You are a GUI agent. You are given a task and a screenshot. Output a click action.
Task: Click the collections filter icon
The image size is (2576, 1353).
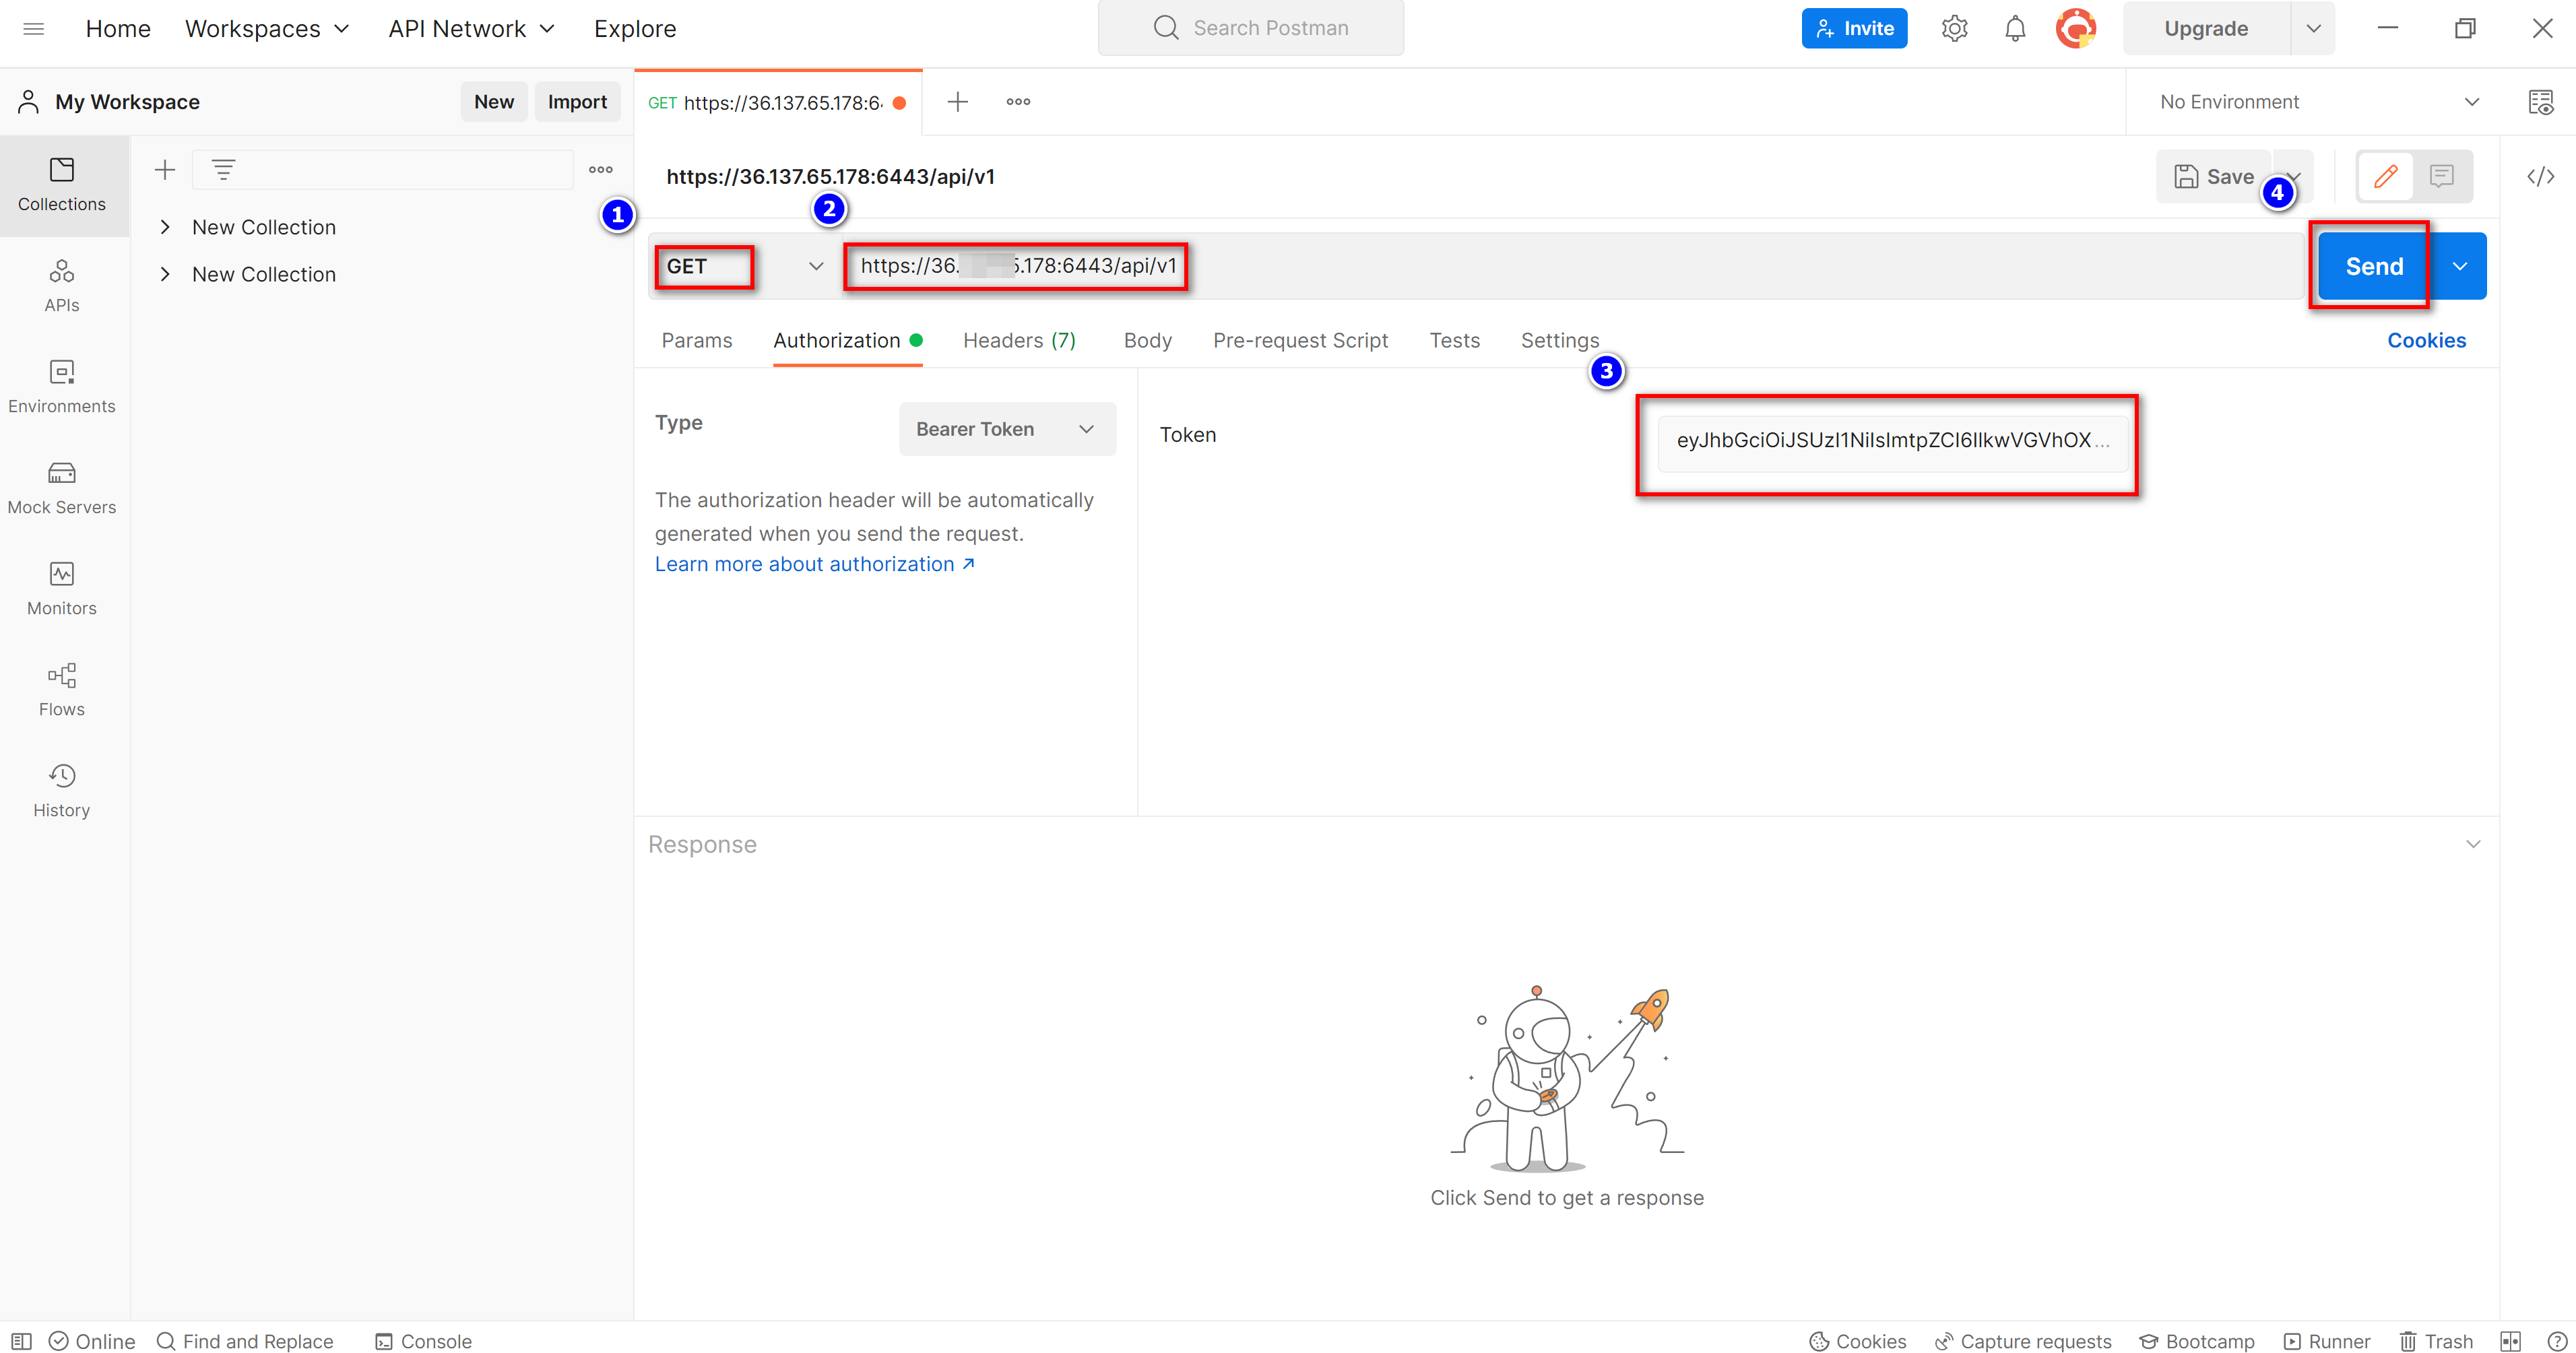(223, 170)
